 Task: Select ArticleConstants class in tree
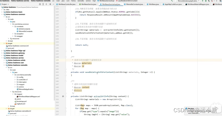click(x=24, y=29)
